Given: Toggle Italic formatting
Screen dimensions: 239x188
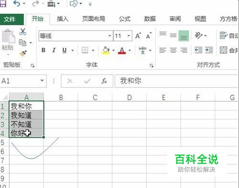Looking at the screenshot, I should click(54, 50).
